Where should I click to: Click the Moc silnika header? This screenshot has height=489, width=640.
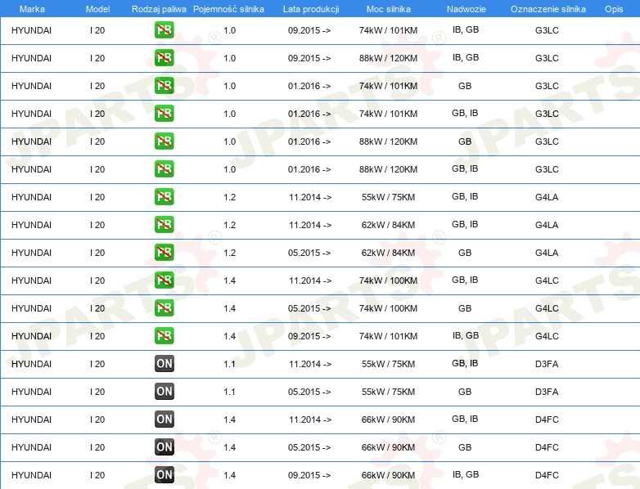[388, 9]
